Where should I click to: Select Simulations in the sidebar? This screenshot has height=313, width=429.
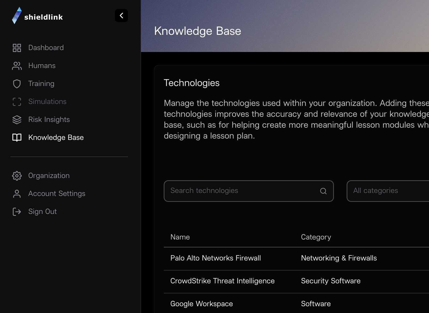tap(47, 102)
